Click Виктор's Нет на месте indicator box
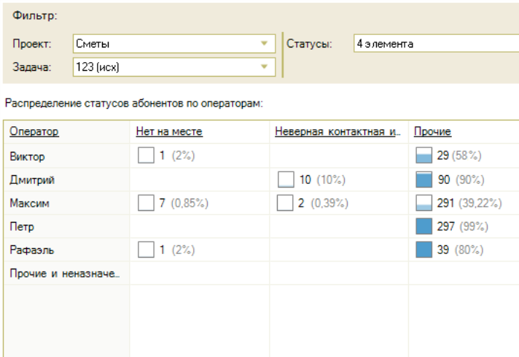519x357 pixels. [x=146, y=156]
